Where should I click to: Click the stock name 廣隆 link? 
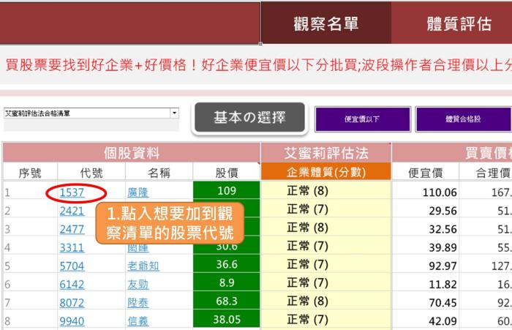pos(138,192)
